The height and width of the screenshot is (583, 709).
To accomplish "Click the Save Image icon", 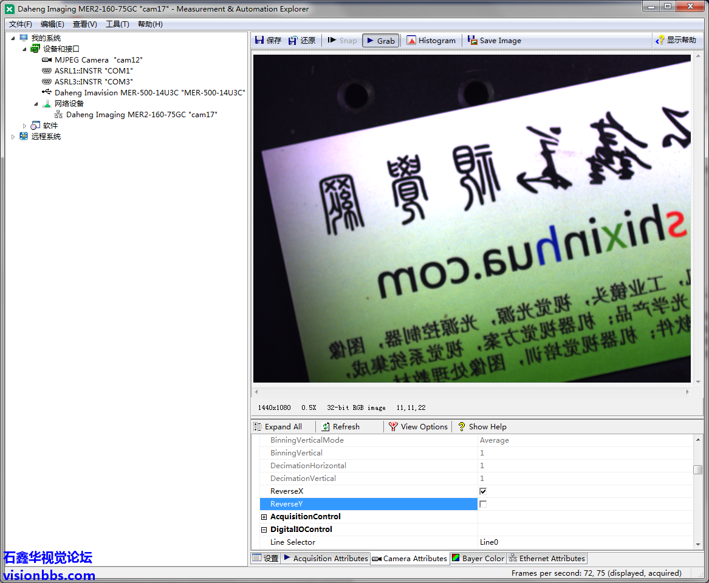I will click(x=473, y=41).
